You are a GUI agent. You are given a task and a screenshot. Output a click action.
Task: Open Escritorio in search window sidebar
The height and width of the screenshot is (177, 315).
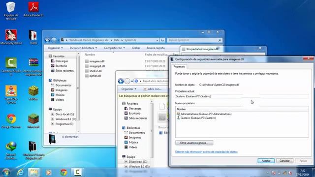click(132, 113)
